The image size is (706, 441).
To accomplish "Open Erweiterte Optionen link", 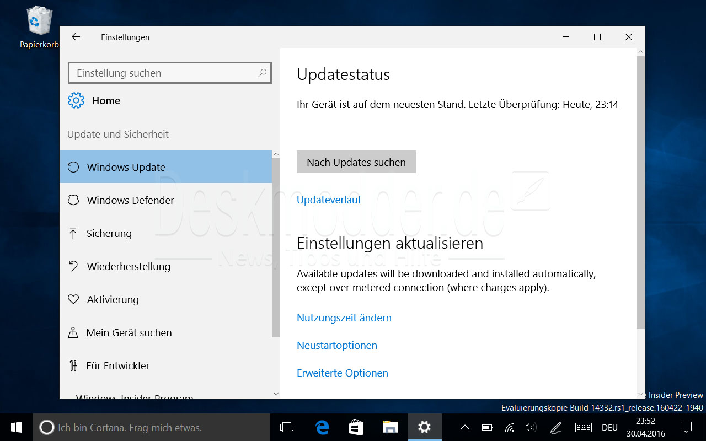I will pyautogui.click(x=343, y=373).
